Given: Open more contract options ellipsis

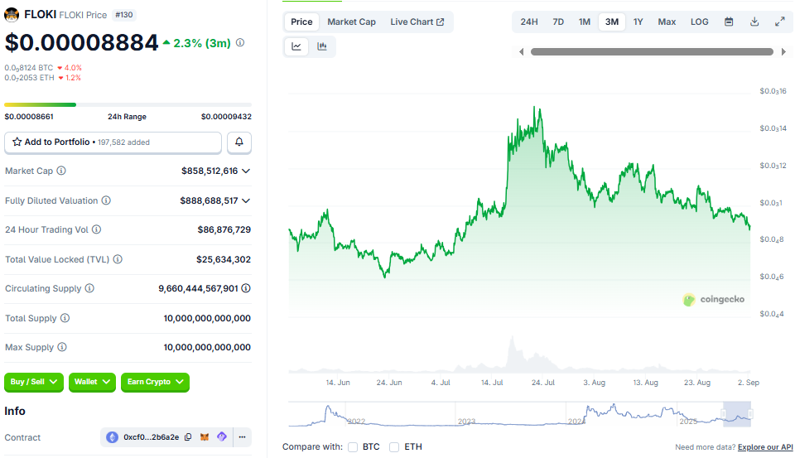Looking at the screenshot, I should pyautogui.click(x=243, y=437).
